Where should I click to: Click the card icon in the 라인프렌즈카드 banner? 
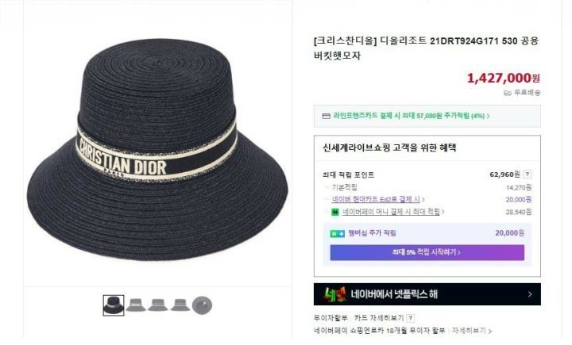pyautogui.click(x=326, y=116)
